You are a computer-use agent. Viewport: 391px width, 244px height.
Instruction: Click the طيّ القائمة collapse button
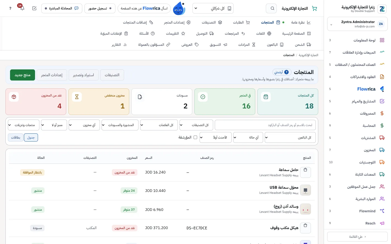tap(357, 237)
